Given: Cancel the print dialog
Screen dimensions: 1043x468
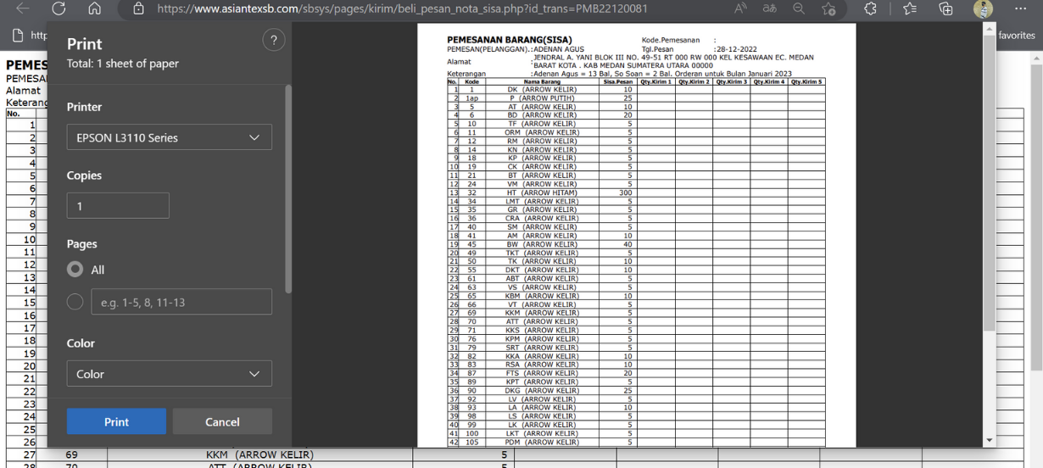Looking at the screenshot, I should pos(222,421).
